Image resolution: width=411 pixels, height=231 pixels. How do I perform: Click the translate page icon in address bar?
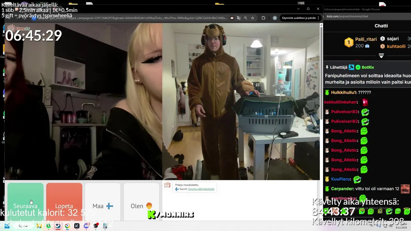pos(239,18)
